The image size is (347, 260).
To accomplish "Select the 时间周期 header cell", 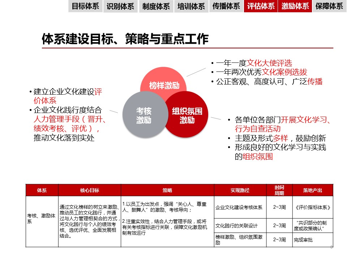I will [279, 190].
